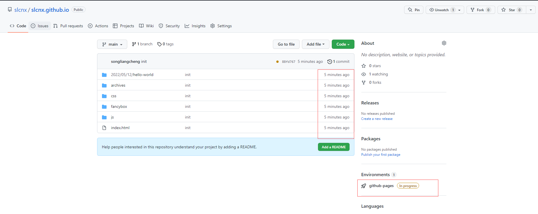
Task: Click the In progress status badge
Action: coord(408,186)
